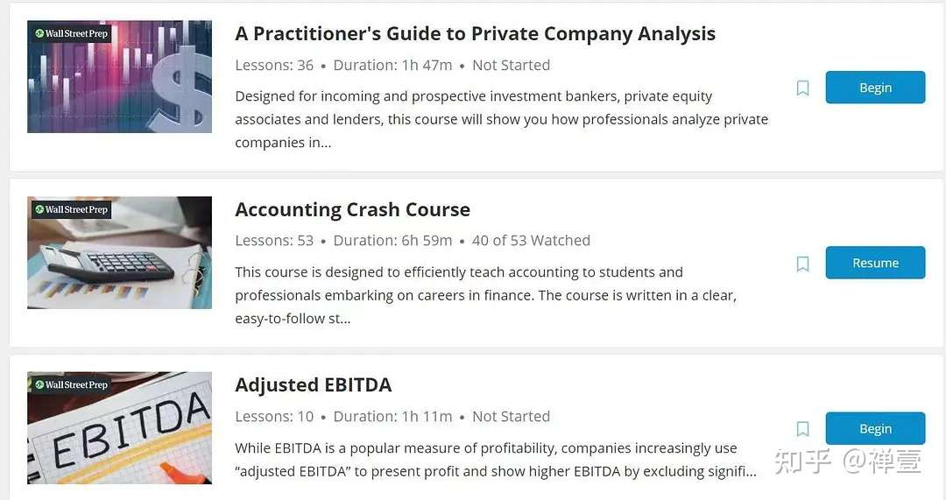The image size is (946, 500).
Task: Bookmark the Adjusted EBITDA course
Action: click(802, 429)
